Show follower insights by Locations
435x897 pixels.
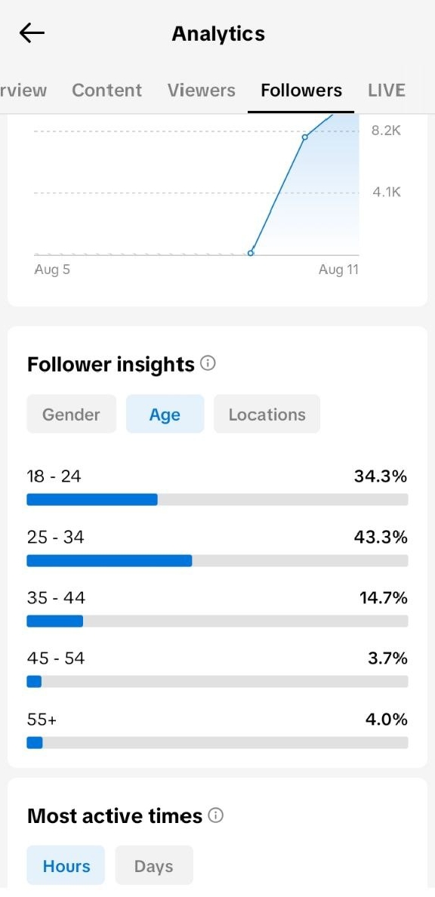coord(267,415)
